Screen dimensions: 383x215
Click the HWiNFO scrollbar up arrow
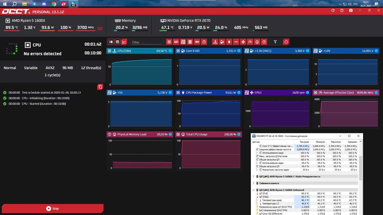[360, 141]
